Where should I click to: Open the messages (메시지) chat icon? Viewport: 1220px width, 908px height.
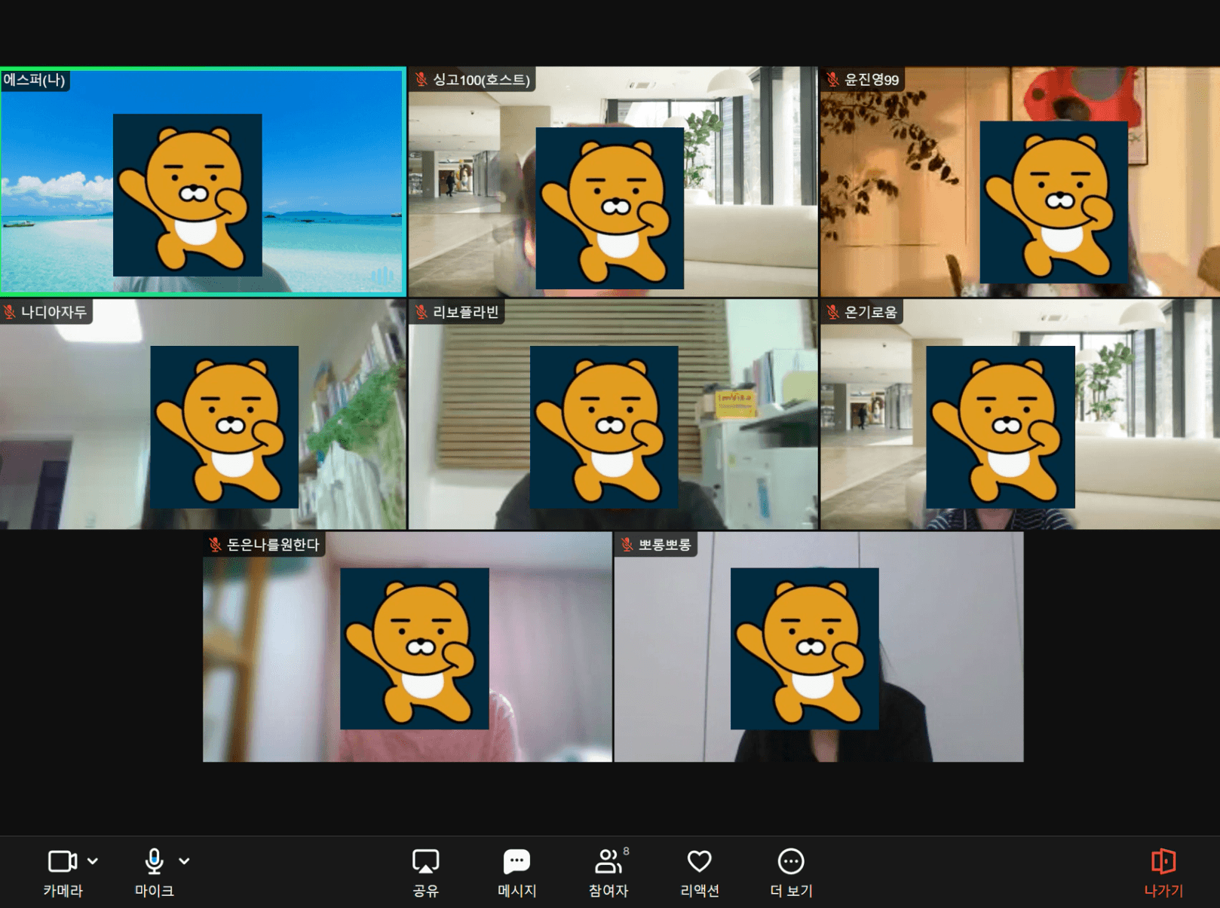tap(517, 861)
